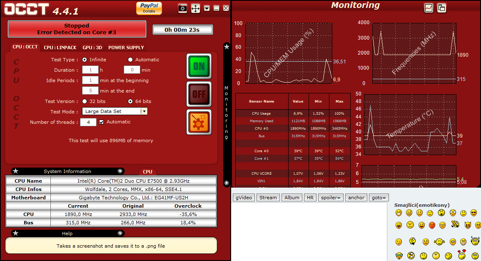Start the test with the green ON button
Viewport: 481px width, 261px height.
tap(199, 66)
